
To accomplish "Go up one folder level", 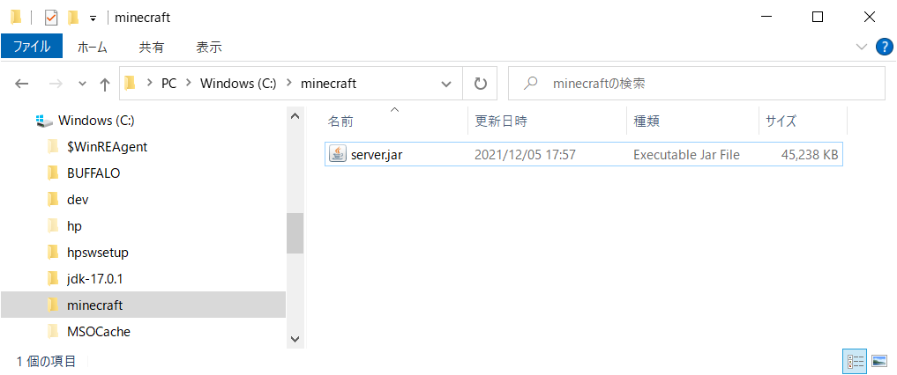I will (x=104, y=85).
